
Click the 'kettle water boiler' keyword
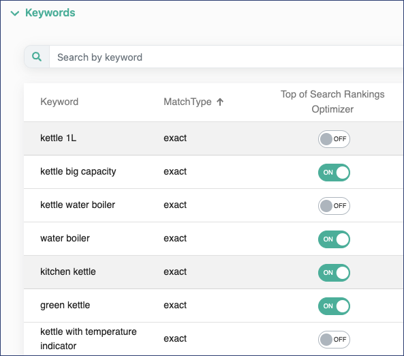78,205
